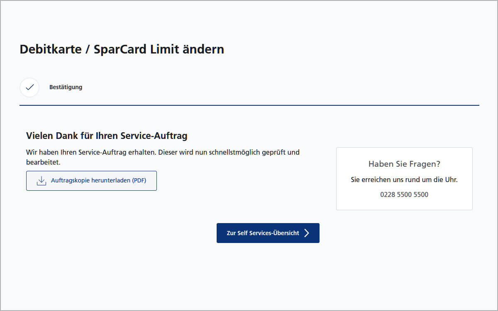Click the phone number 0228 5500 5500
The image size is (498, 311).
pos(404,194)
